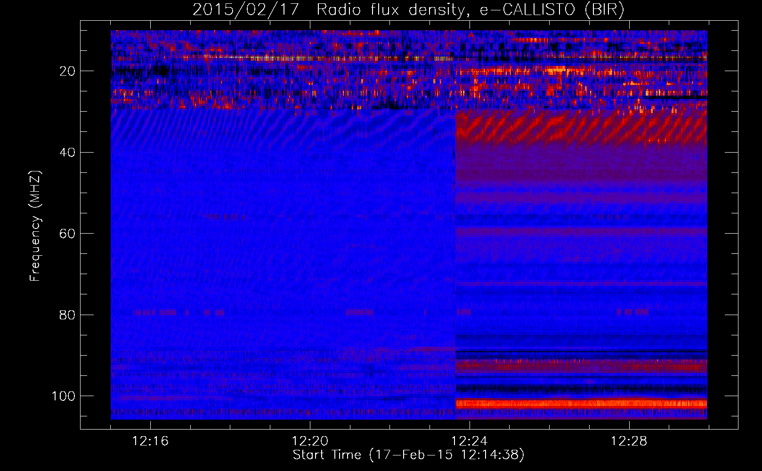
Task: Click the 12:24 time tick label
Action: point(470,441)
